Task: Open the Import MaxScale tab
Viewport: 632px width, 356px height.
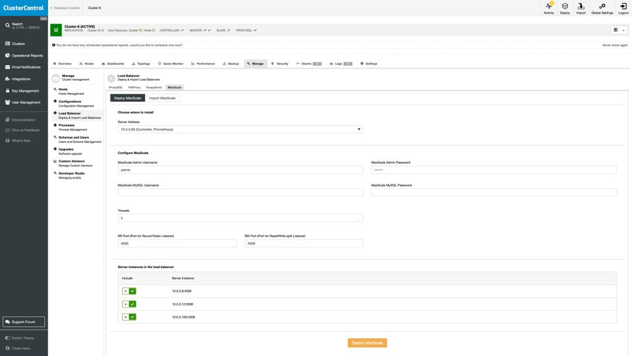Action: (x=162, y=97)
